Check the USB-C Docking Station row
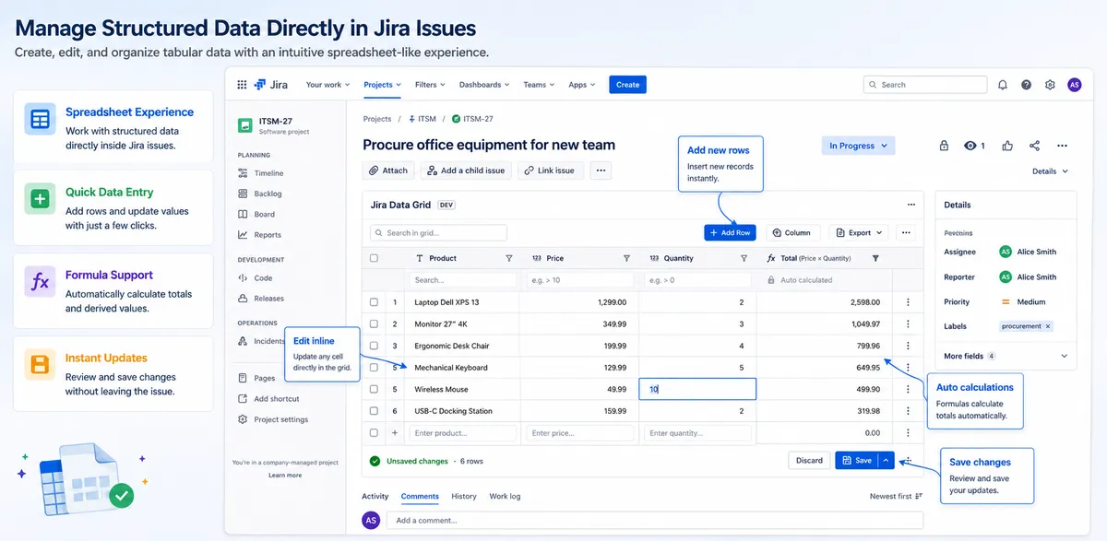Screen dimensions: 1107x541 point(374,411)
